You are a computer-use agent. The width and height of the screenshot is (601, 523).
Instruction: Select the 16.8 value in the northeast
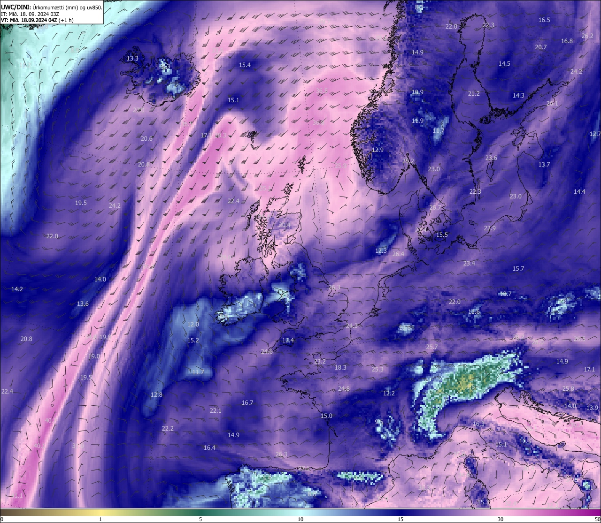click(x=567, y=41)
